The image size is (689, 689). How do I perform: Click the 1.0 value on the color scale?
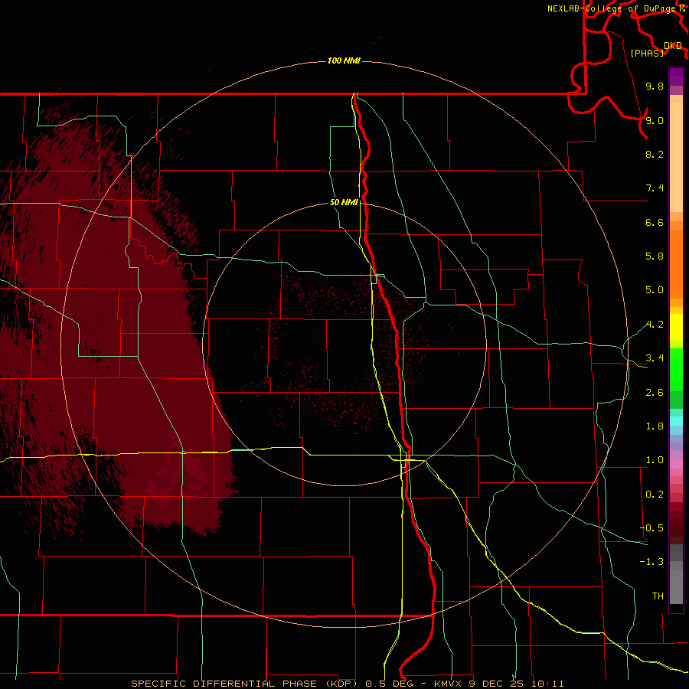655,460
